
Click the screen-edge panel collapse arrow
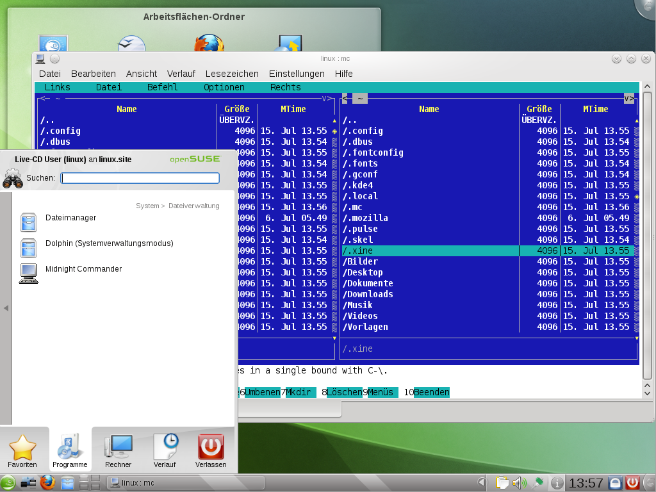tap(6, 307)
